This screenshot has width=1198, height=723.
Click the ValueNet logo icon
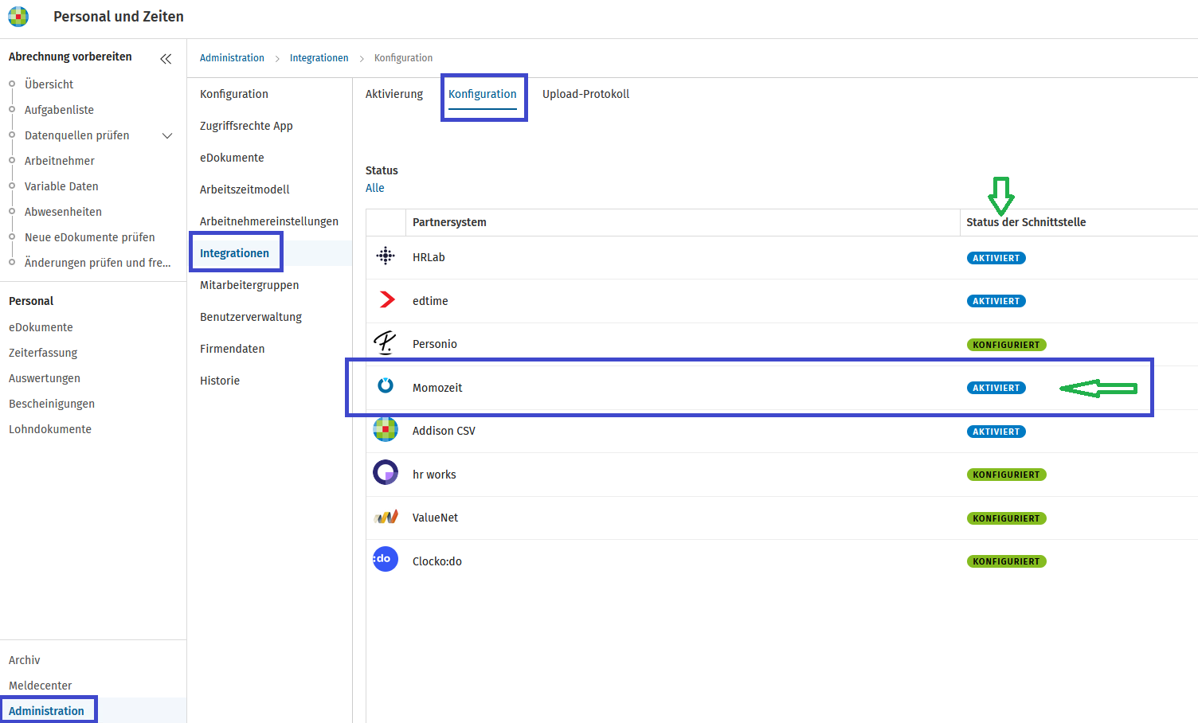pos(386,517)
